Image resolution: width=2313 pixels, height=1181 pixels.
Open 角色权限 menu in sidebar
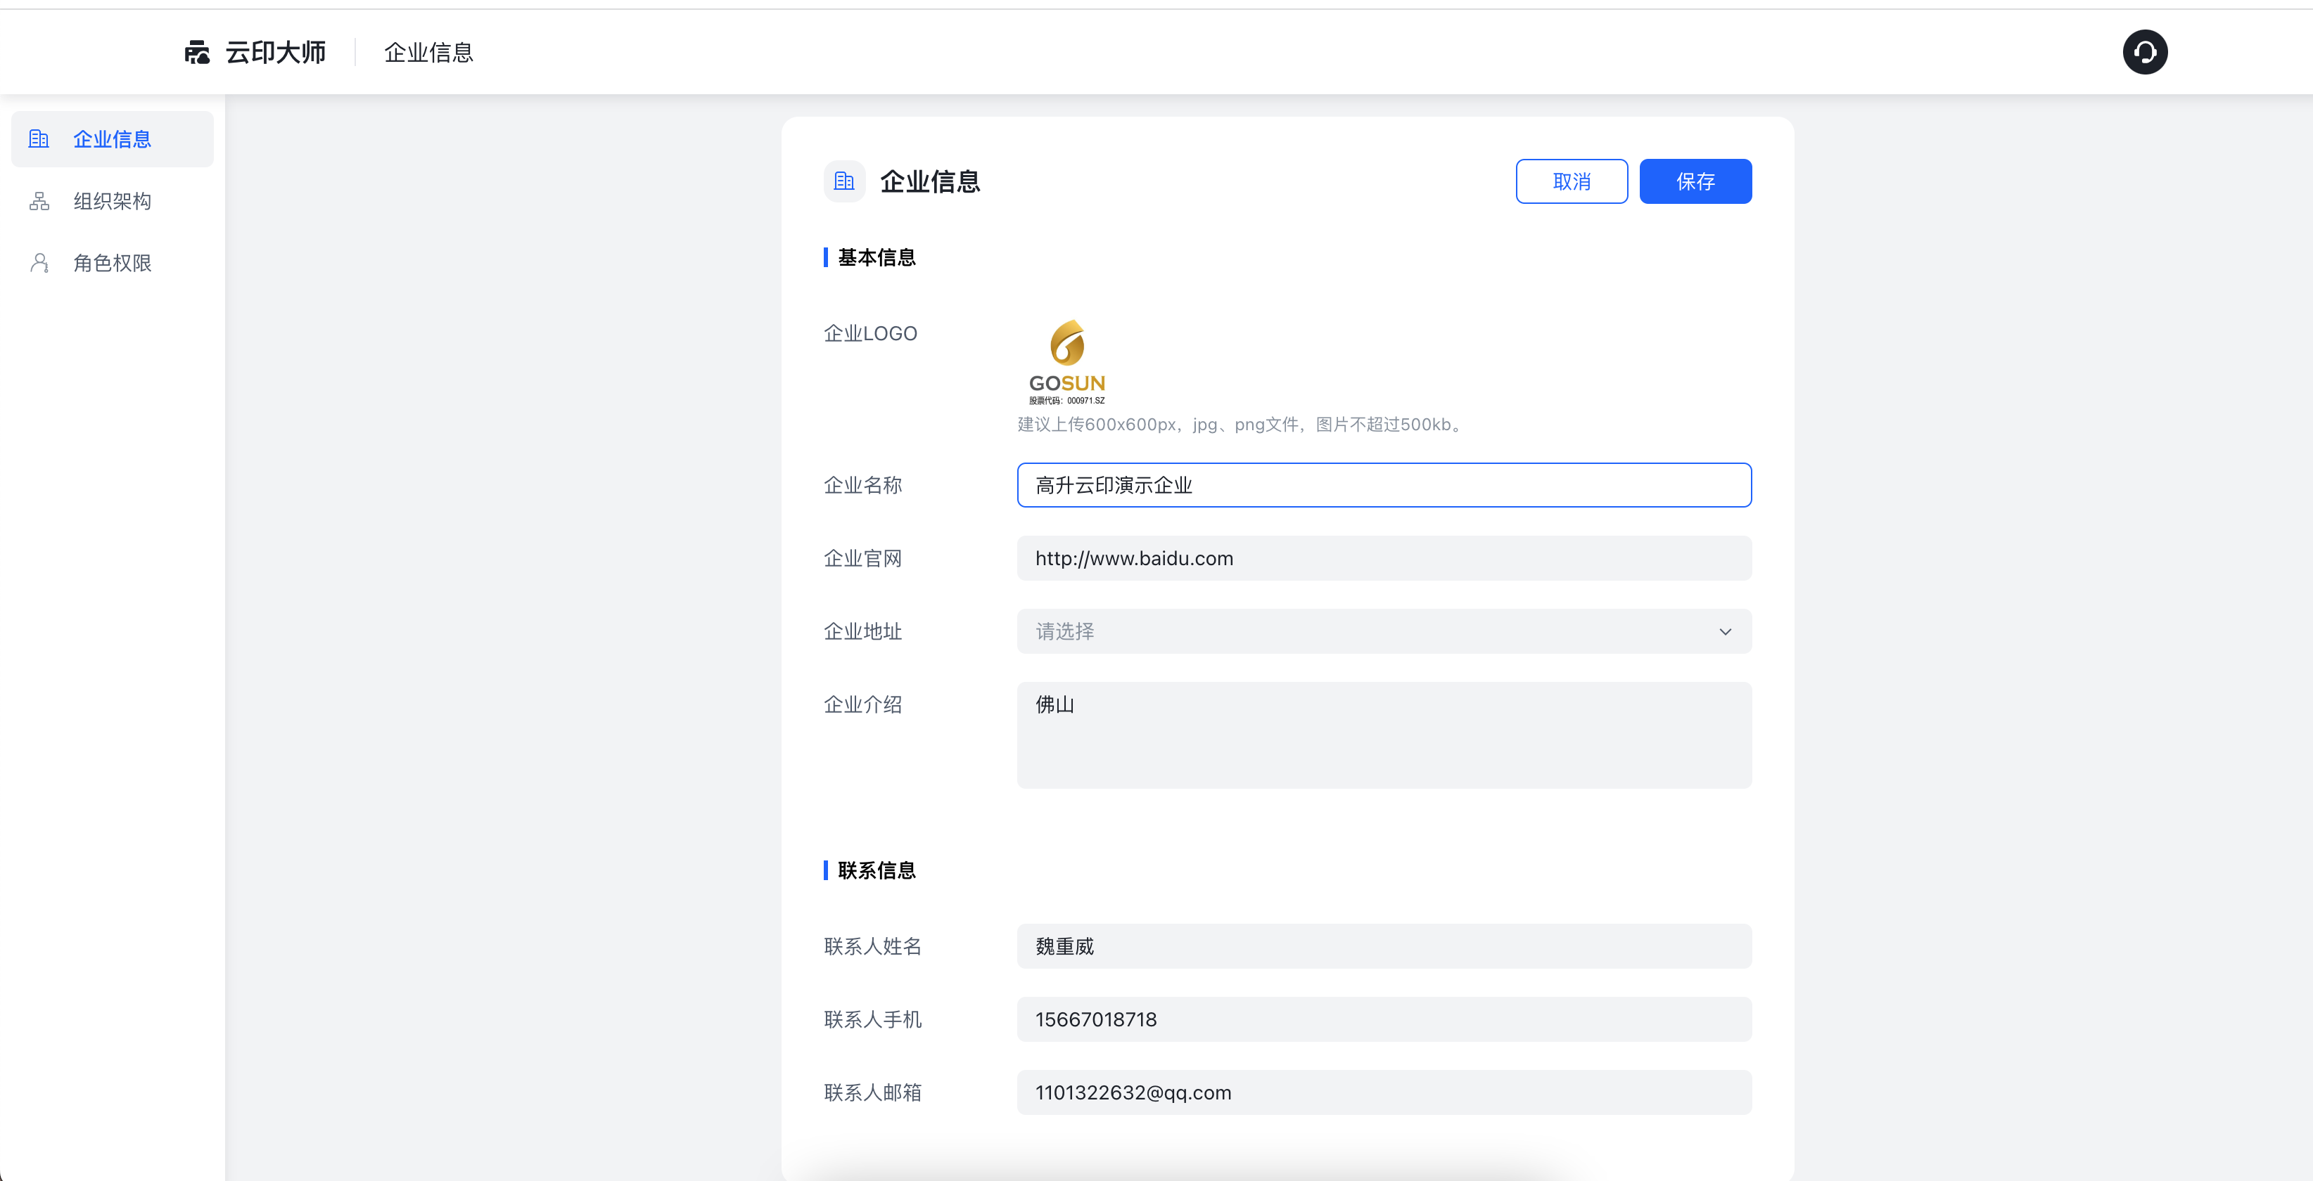(113, 263)
